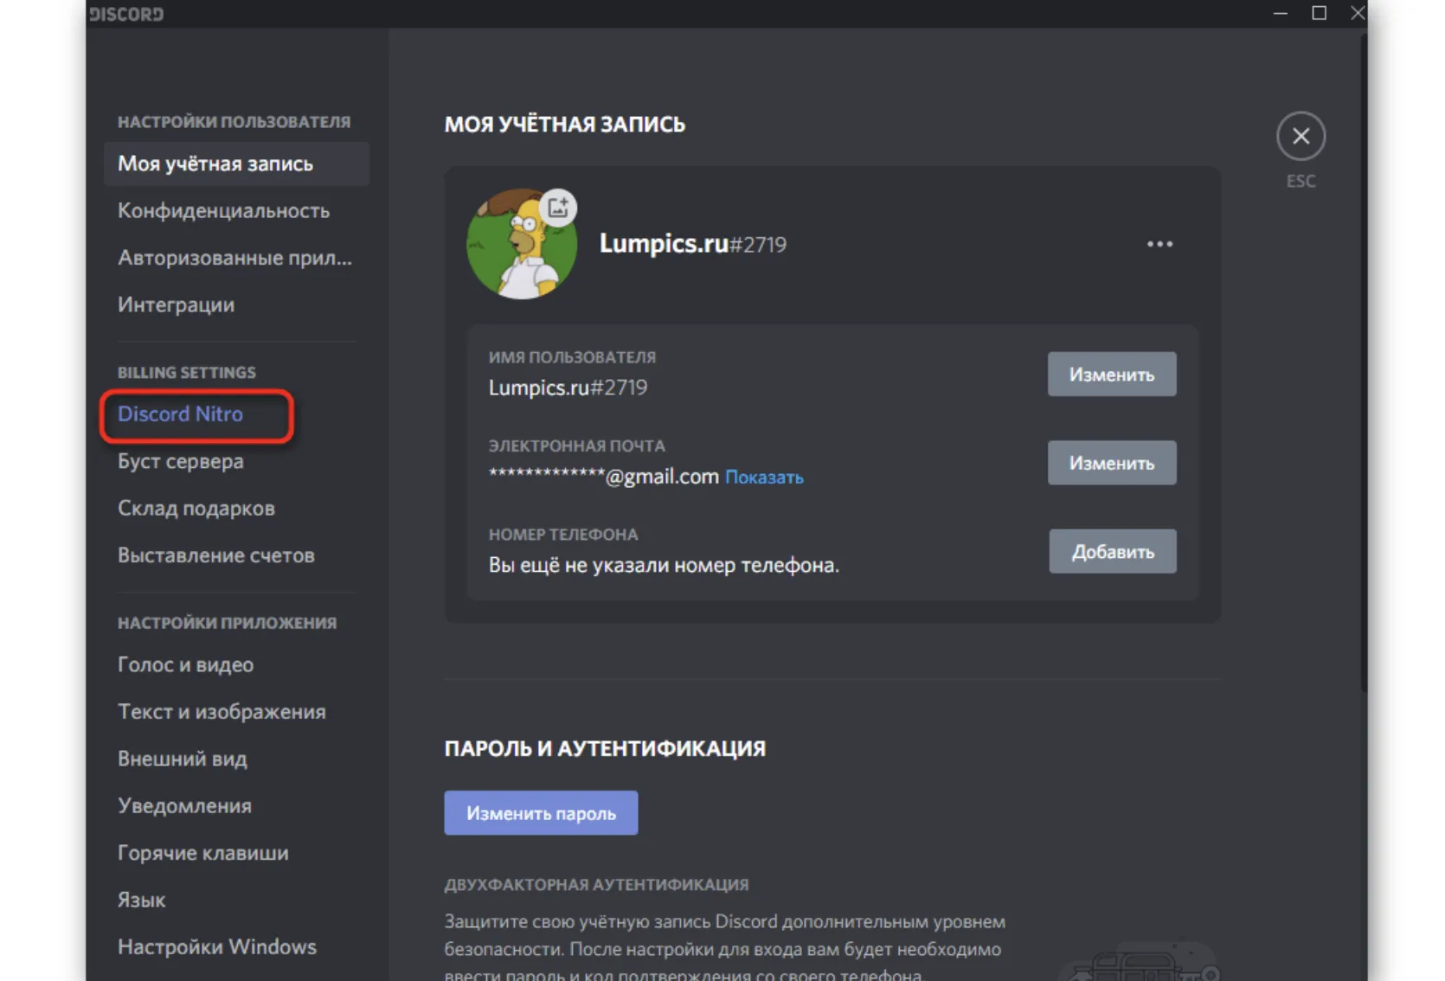
Task: Click Показать link to reveal email
Action: tap(764, 478)
